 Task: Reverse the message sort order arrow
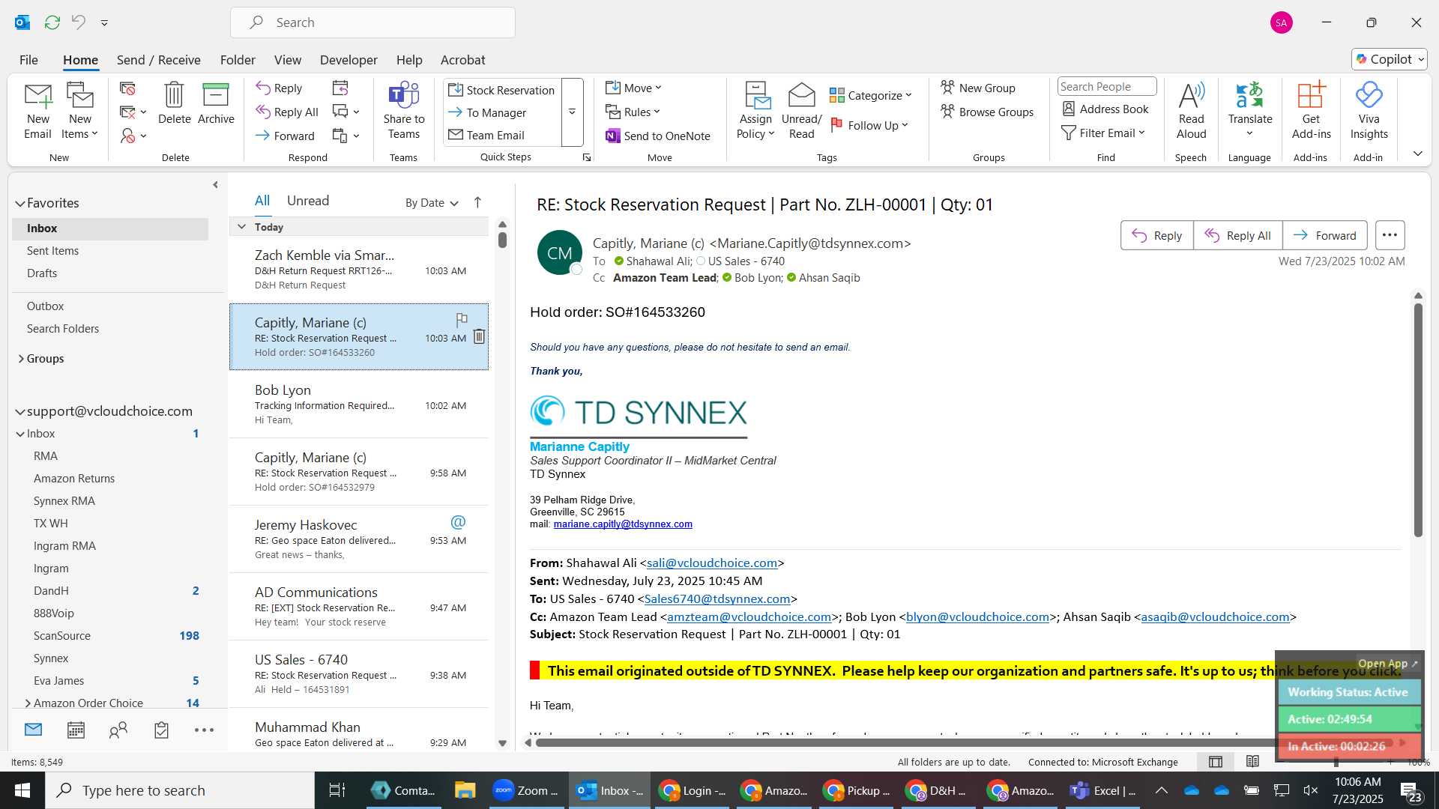coord(477,202)
